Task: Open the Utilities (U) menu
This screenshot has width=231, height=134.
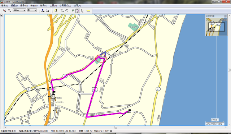Action: click(x=65, y=6)
